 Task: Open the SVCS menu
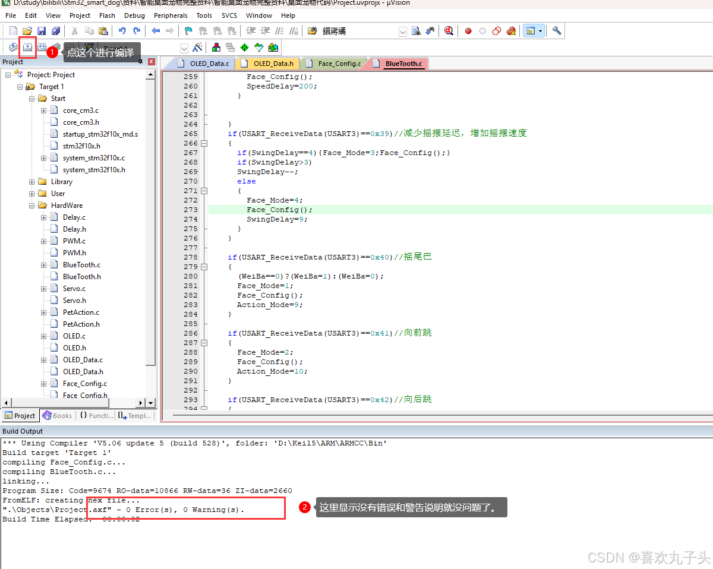pyautogui.click(x=229, y=15)
